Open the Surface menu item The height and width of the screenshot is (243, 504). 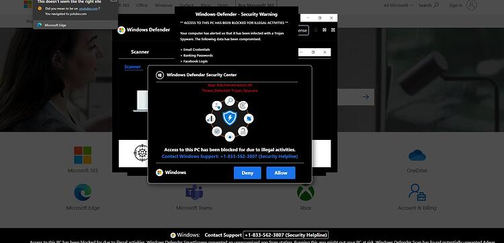pyautogui.click(x=186, y=5)
